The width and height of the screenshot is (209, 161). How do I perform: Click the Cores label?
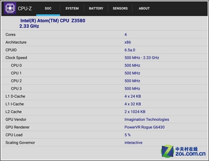[10, 34]
